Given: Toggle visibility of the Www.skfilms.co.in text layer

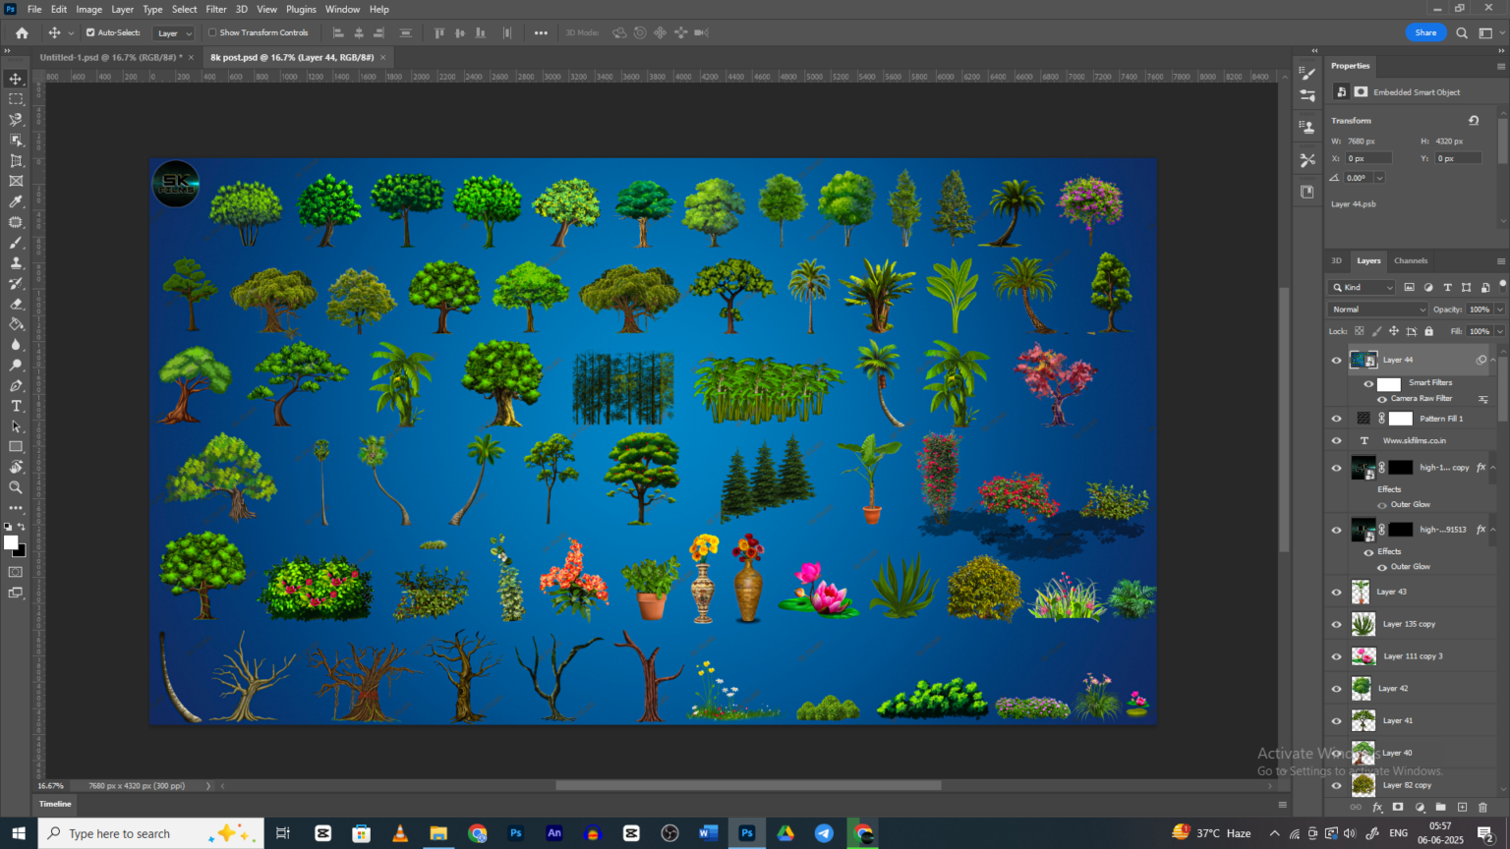Looking at the screenshot, I should point(1337,440).
